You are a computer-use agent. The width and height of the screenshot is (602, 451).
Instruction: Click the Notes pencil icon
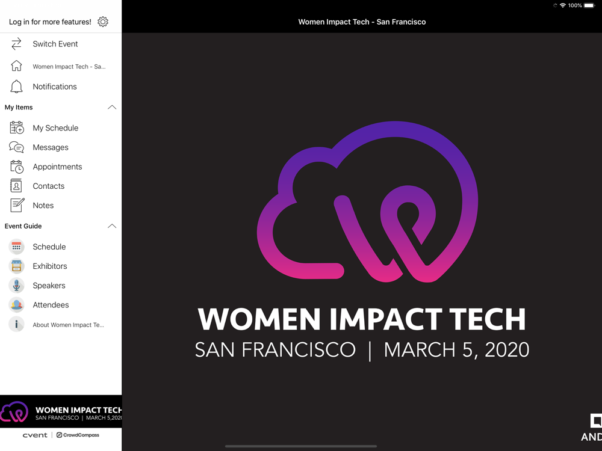point(17,205)
